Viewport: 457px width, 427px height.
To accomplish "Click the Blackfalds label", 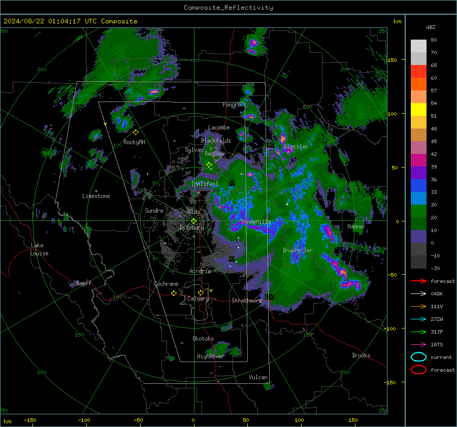I will (216, 141).
